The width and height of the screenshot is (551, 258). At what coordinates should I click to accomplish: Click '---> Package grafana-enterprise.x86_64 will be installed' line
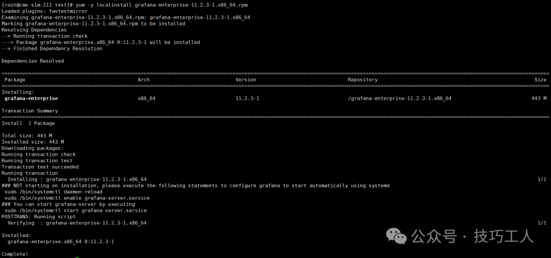click(101, 42)
